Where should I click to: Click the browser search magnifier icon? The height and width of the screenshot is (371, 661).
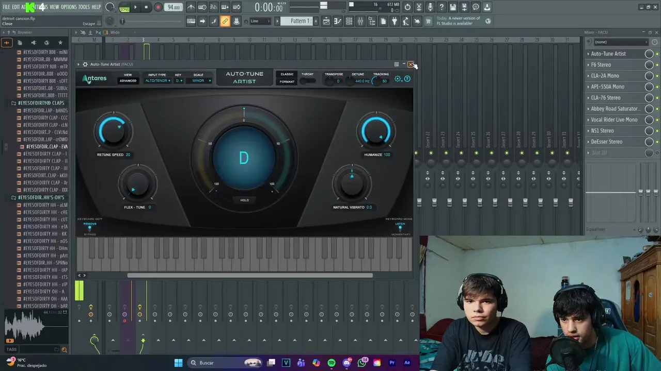pyautogui.click(x=64, y=349)
